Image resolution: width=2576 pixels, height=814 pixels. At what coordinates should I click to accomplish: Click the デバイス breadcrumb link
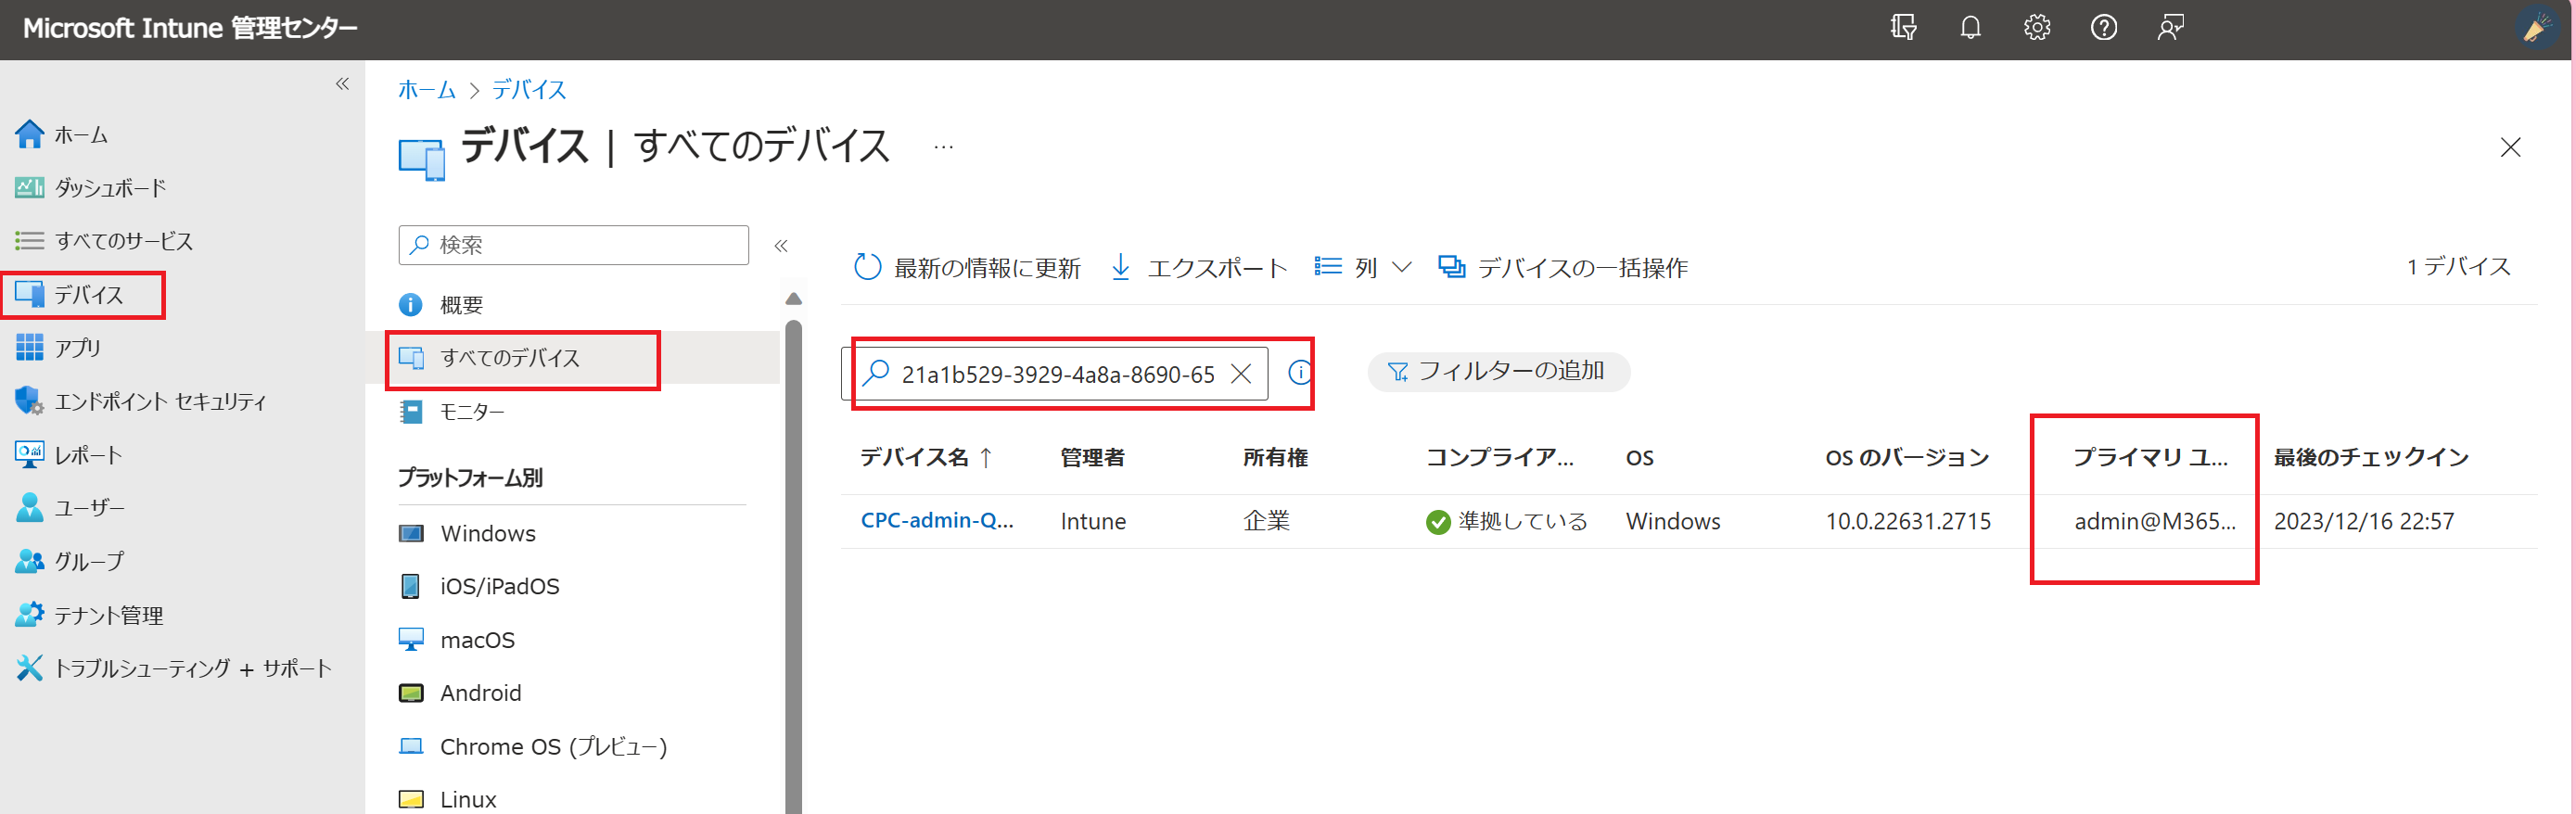pos(529,90)
